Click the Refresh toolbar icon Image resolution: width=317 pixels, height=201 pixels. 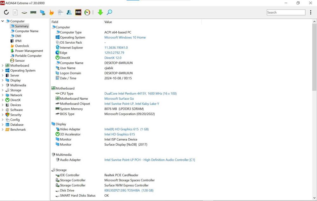[6, 12]
